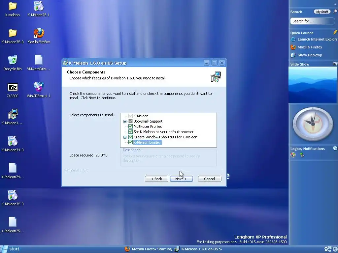Click the sidebar analog clock
The height and width of the screenshot is (253, 338).
pyautogui.click(x=313, y=124)
